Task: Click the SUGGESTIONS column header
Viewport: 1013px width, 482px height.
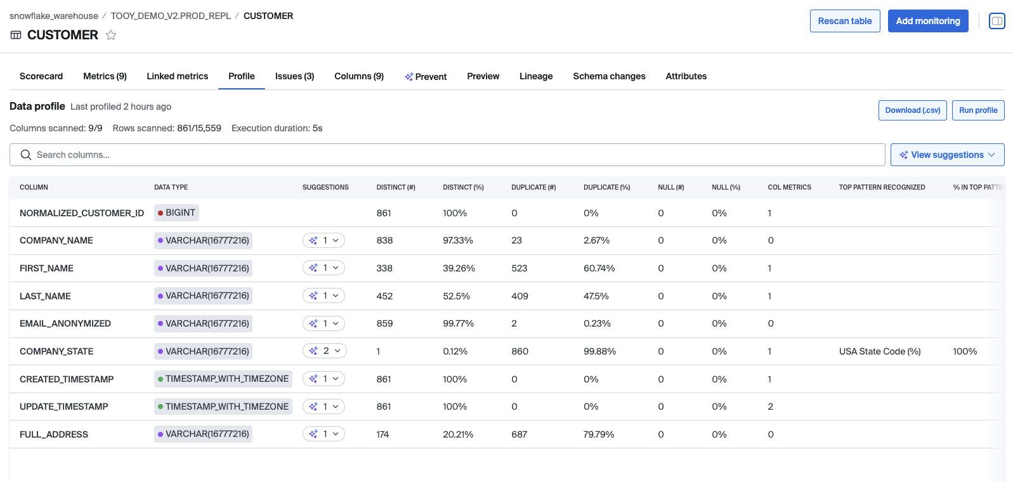Action: pyautogui.click(x=325, y=188)
